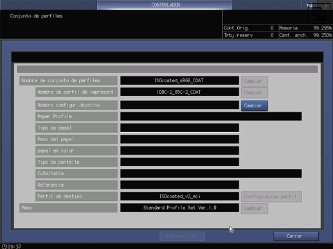Click the empty Tipo de pantalla field
This screenshot has height=249, width=333.
click(x=179, y=162)
